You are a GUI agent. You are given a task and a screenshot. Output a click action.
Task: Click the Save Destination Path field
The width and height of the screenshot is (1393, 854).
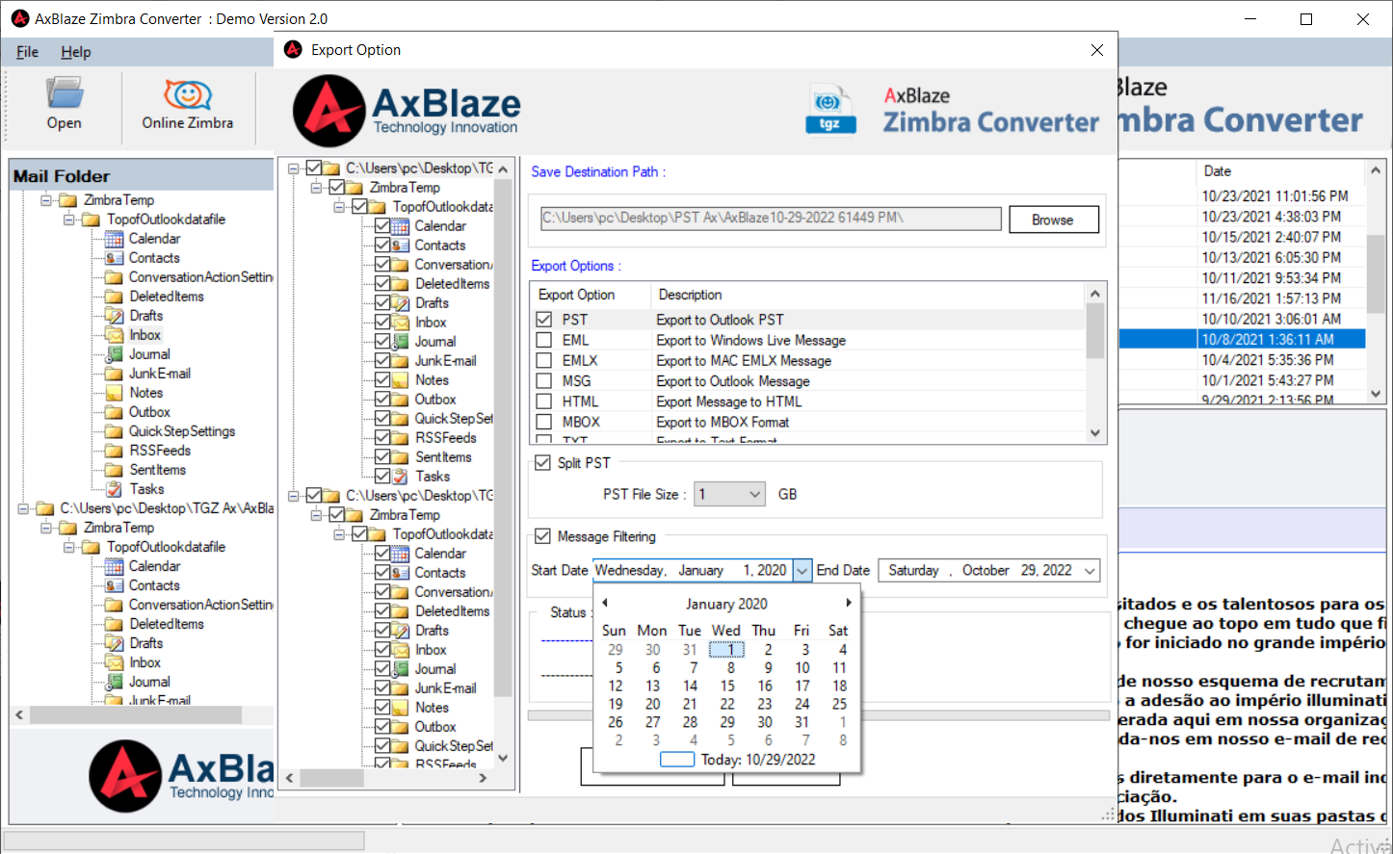pos(771,219)
